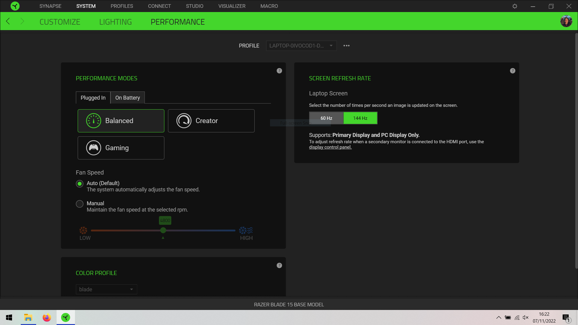This screenshot has width=578, height=325.
Task: Switch to the On Battery tab
Action: tap(127, 97)
